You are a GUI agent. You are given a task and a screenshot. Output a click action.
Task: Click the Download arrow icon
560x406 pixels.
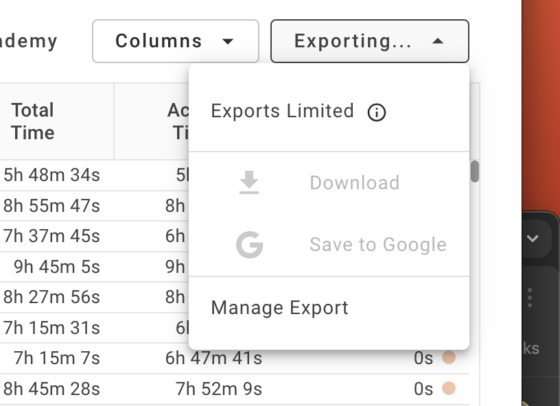[249, 182]
